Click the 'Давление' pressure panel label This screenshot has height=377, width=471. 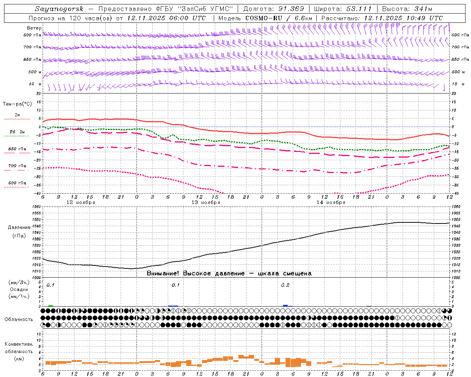(x=19, y=228)
